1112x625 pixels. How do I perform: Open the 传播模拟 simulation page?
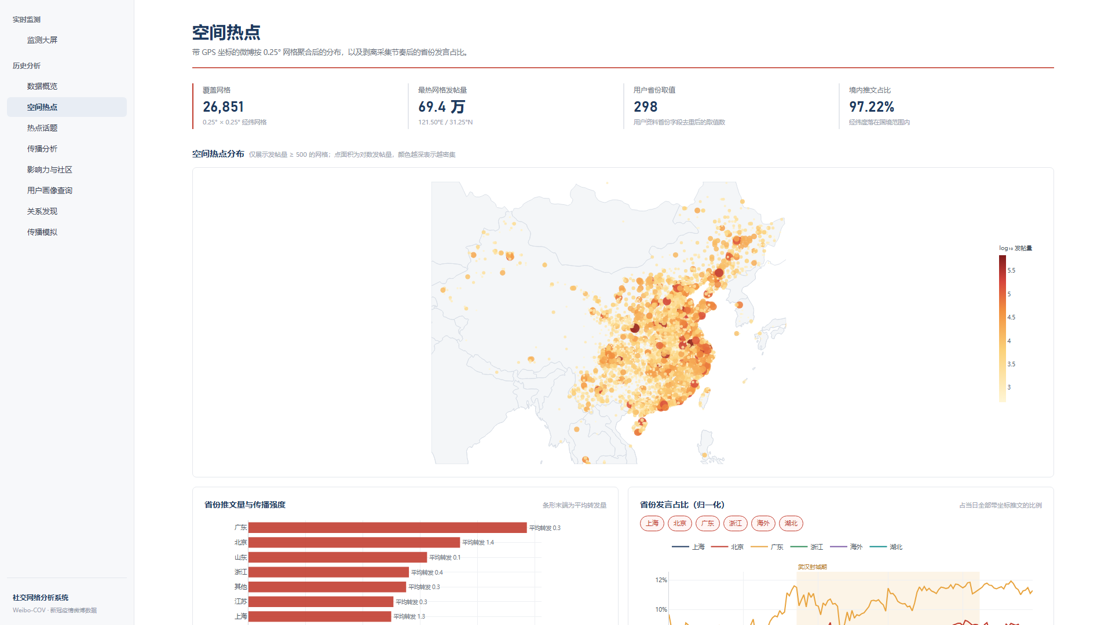[x=67, y=232]
